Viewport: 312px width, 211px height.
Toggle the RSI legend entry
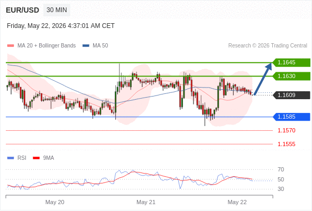pos(17,158)
